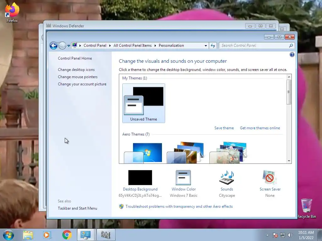
Task: Select the Characters Aero theme thumbnail
Action: (228, 153)
